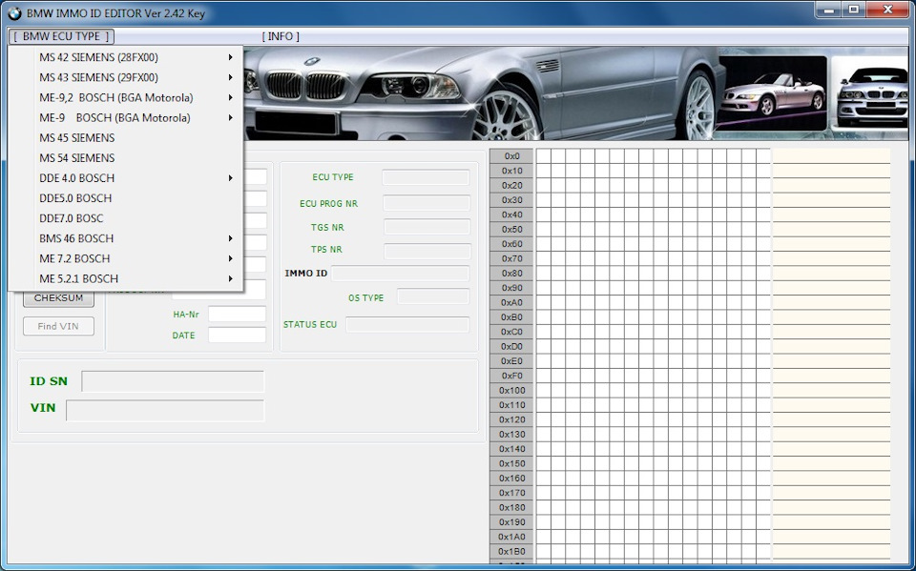916x571 pixels.
Task: Select the 0x100 row header in hex grid
Action: click(511, 391)
